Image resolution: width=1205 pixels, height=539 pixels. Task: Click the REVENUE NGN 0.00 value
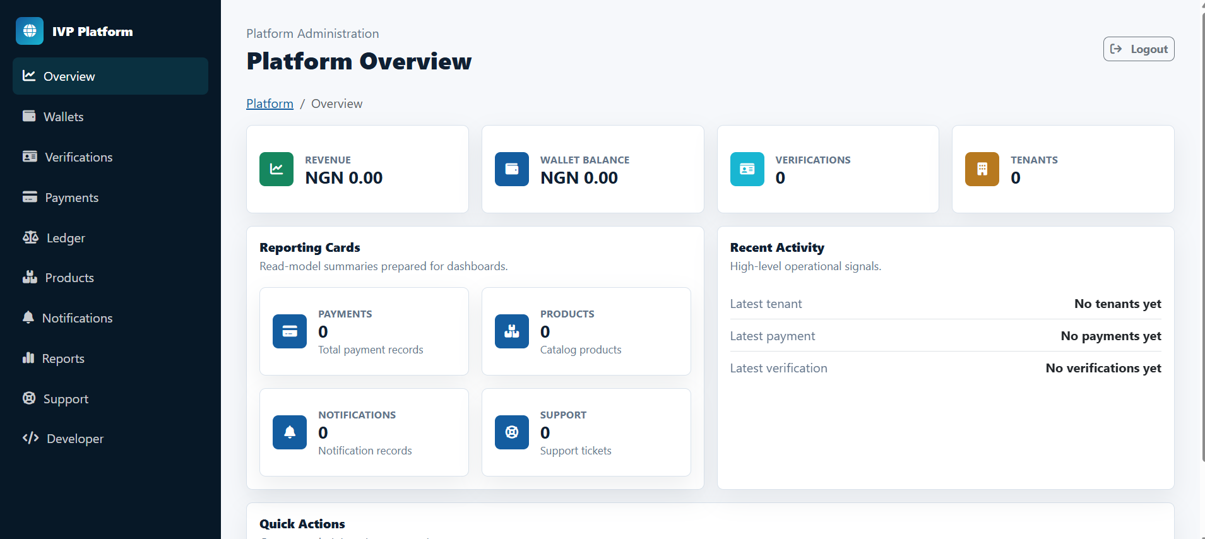[x=344, y=178]
